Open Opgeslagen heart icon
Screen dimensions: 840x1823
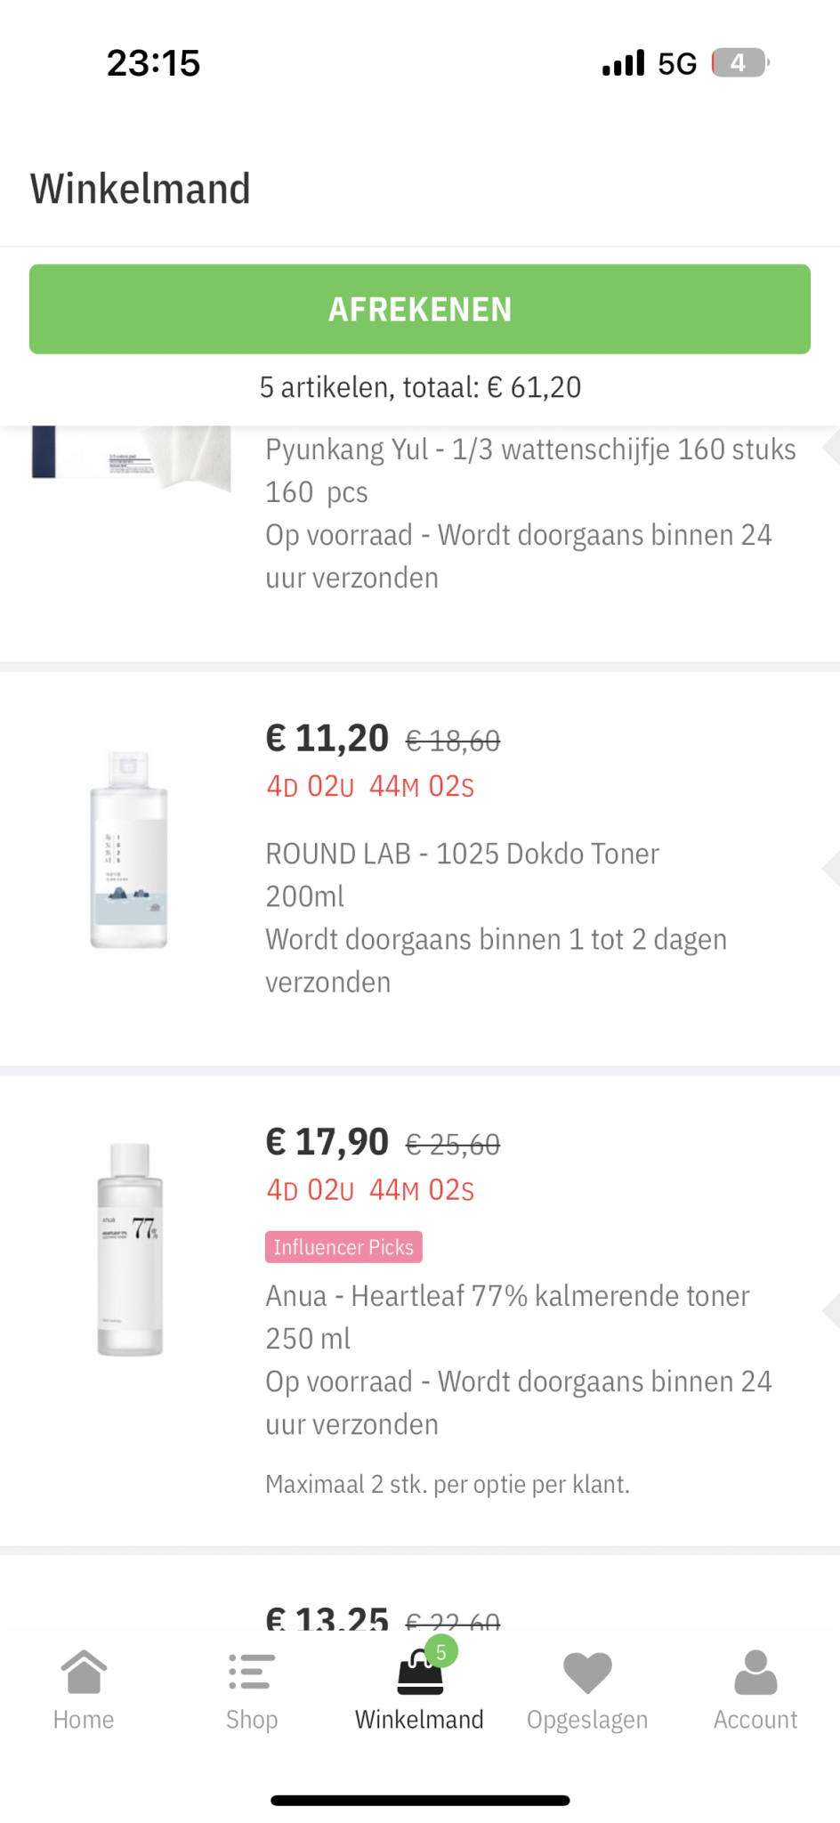click(x=587, y=1672)
